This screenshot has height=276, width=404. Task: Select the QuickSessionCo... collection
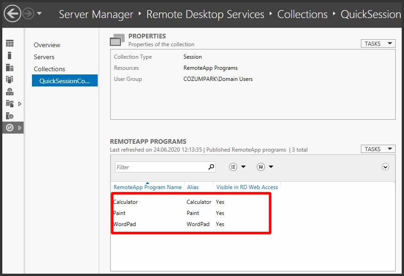pos(65,81)
